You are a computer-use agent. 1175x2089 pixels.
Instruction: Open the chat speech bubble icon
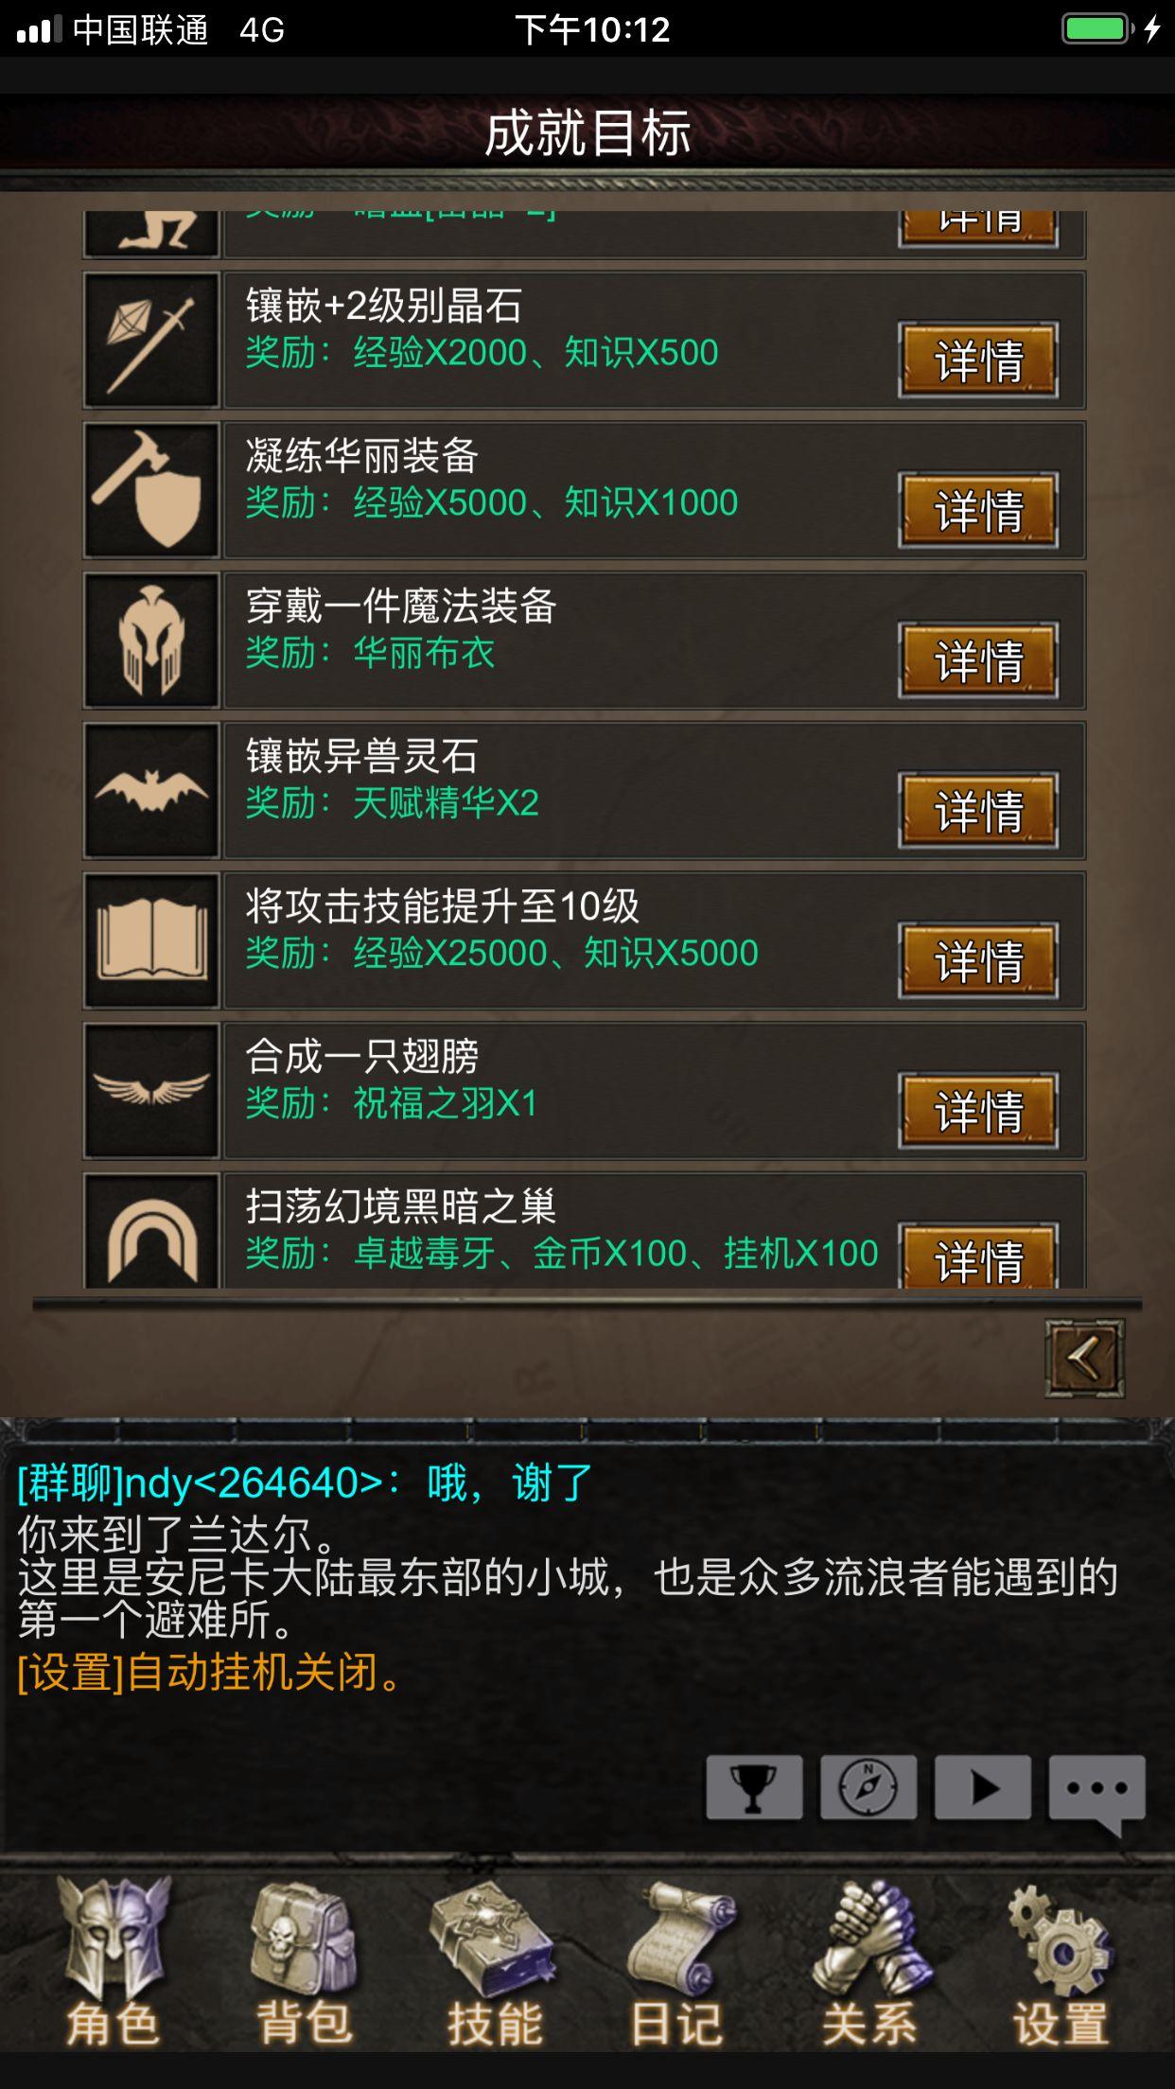(x=1097, y=1793)
